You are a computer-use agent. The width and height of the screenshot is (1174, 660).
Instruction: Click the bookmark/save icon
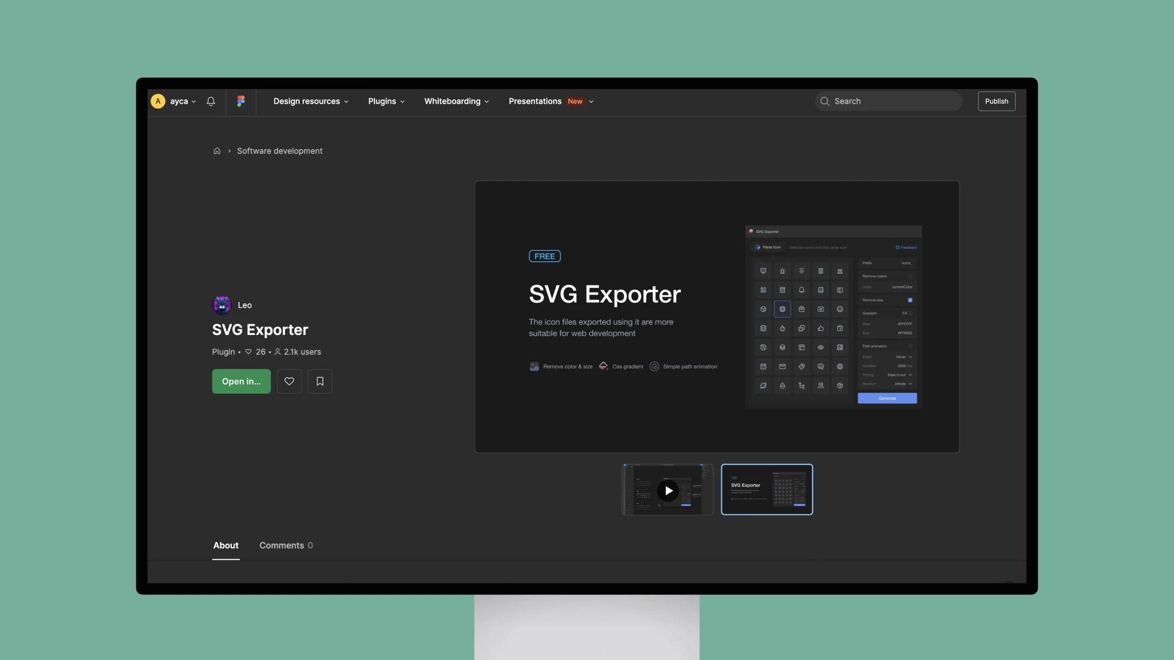(x=320, y=381)
